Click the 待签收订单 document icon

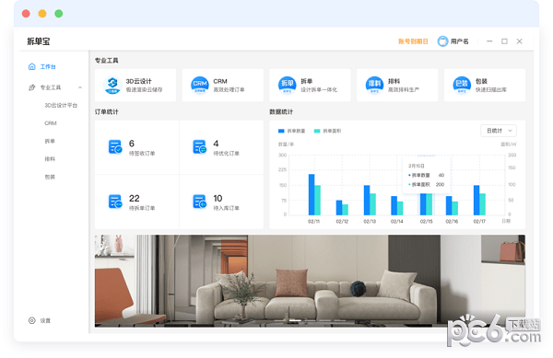pos(115,147)
